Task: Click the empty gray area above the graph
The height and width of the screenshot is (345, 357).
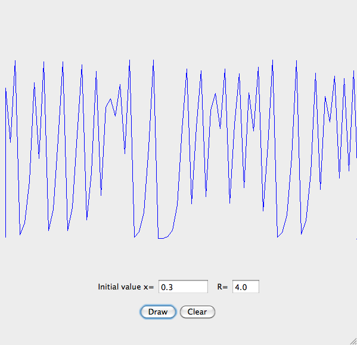Action: pyautogui.click(x=179, y=27)
